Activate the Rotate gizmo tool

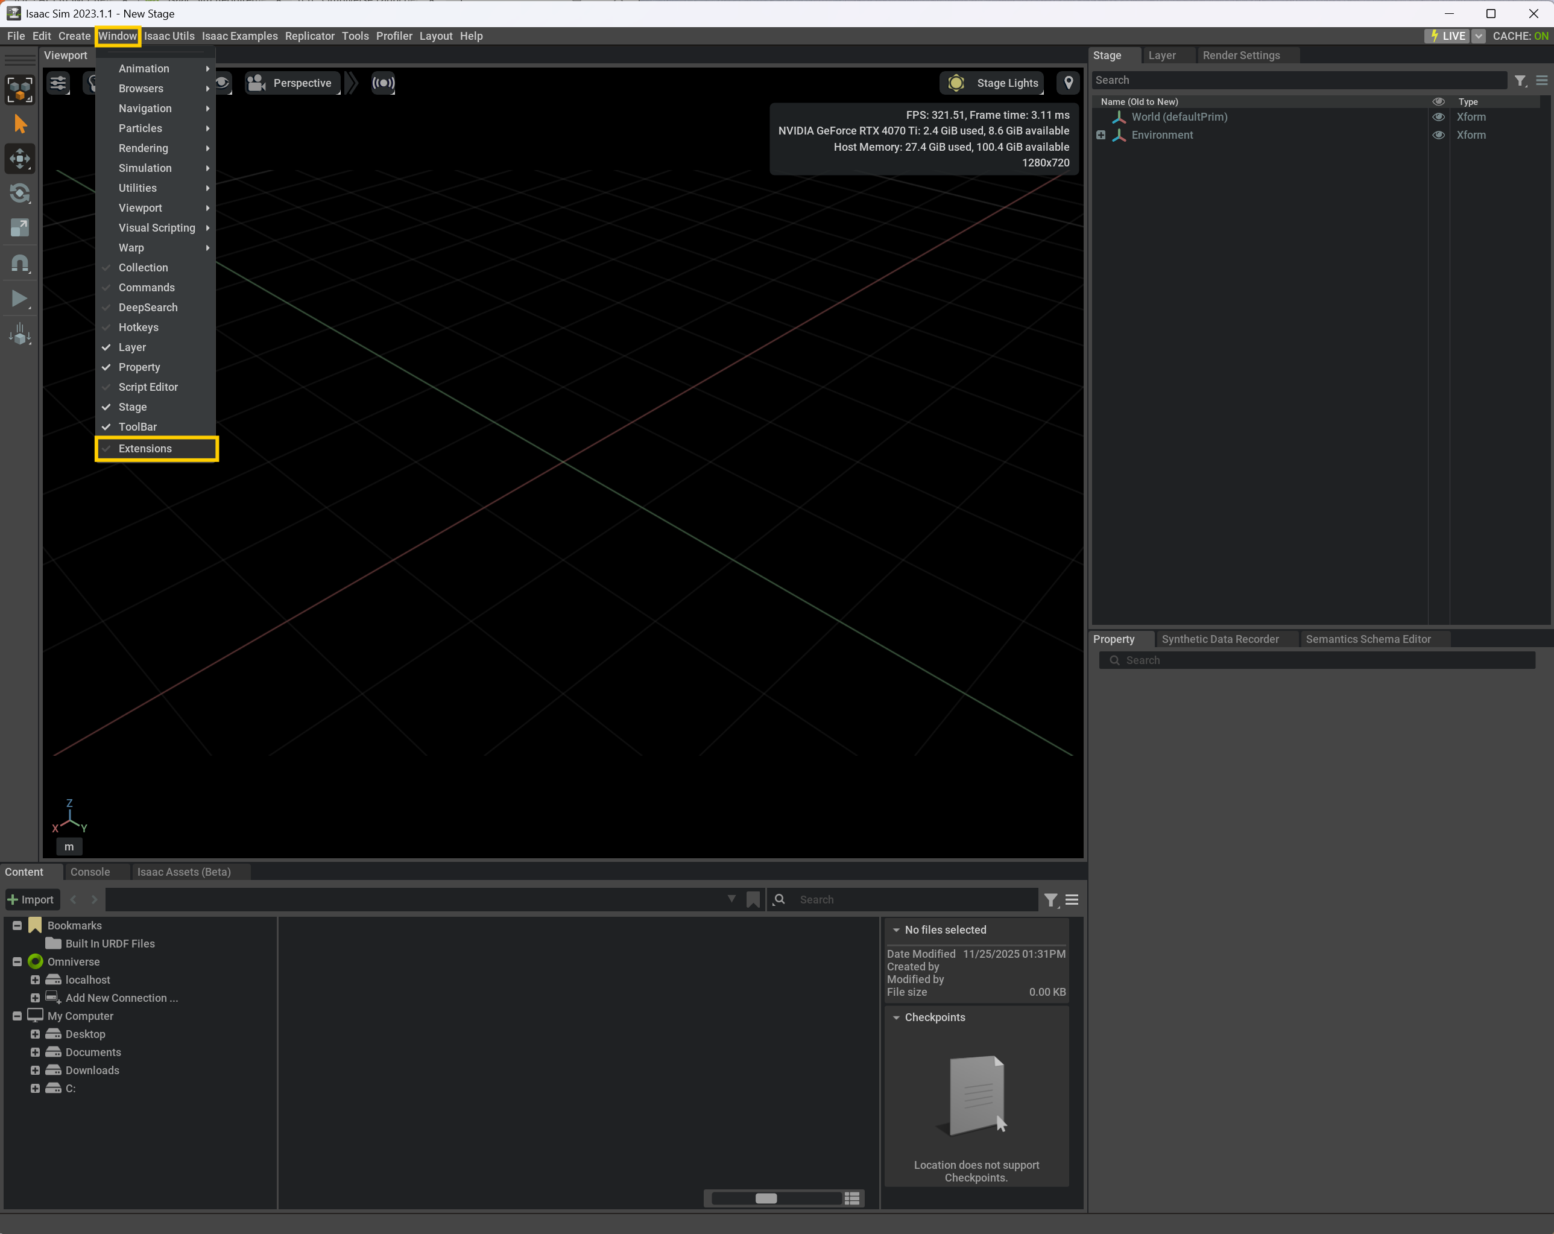point(20,193)
